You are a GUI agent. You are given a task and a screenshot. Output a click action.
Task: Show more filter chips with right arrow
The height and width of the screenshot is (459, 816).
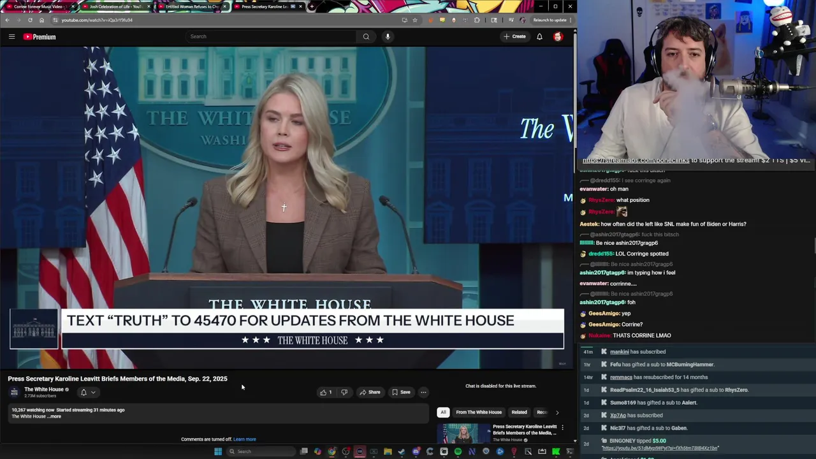(557, 412)
